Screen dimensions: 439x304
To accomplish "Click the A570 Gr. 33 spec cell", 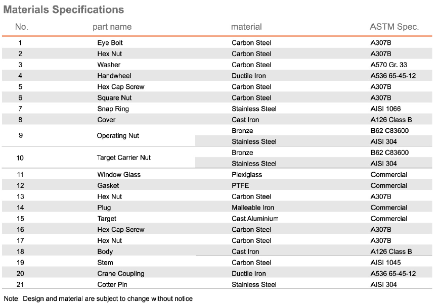I will point(388,65).
